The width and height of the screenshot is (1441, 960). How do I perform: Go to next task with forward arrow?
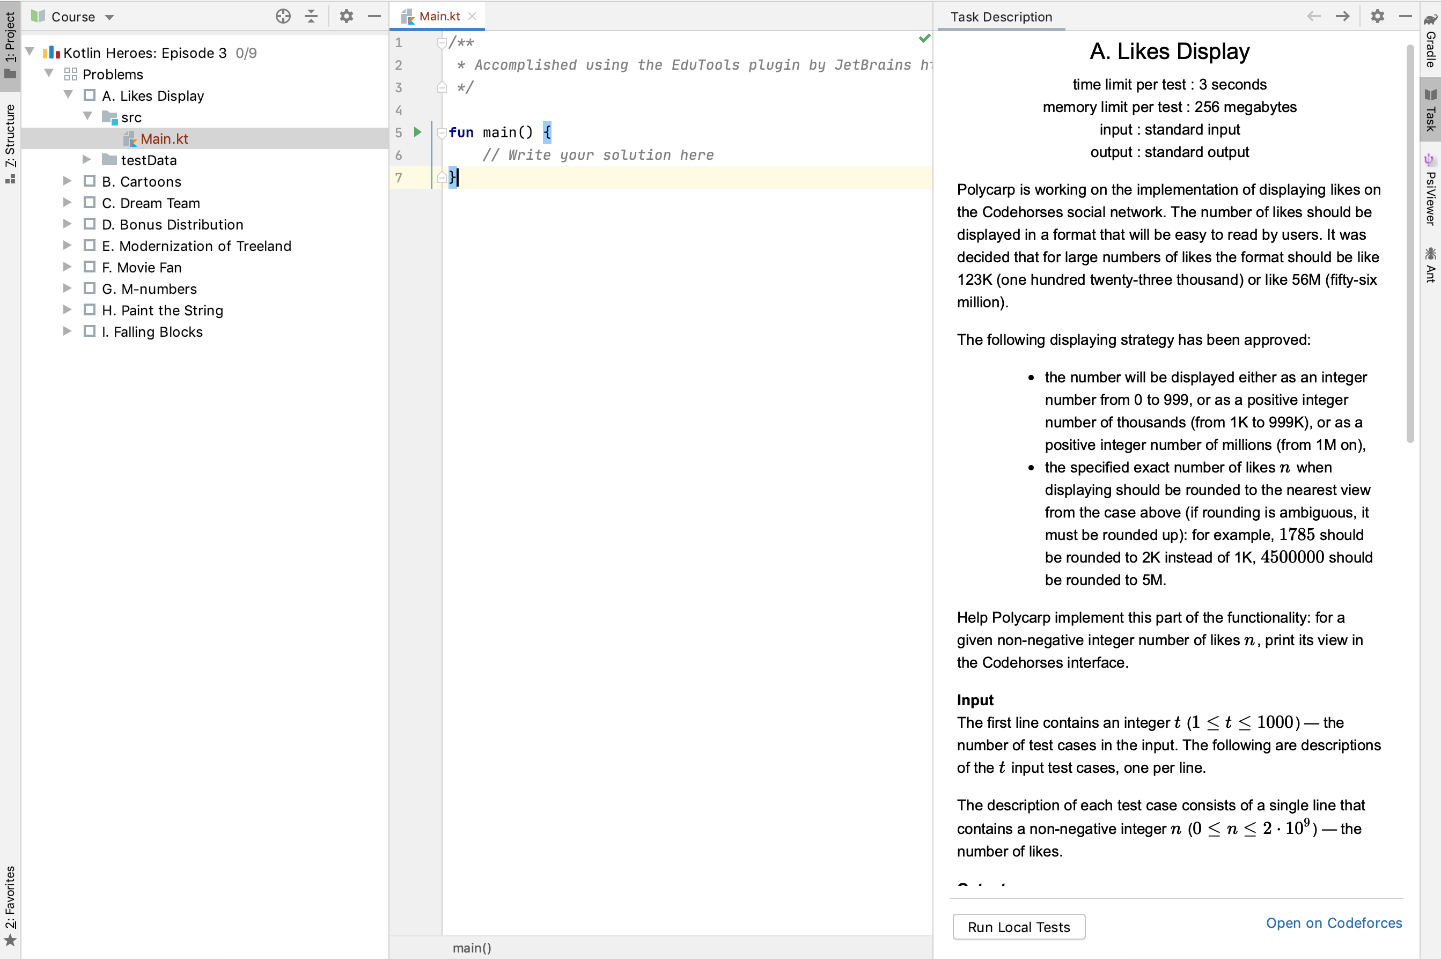(x=1342, y=17)
